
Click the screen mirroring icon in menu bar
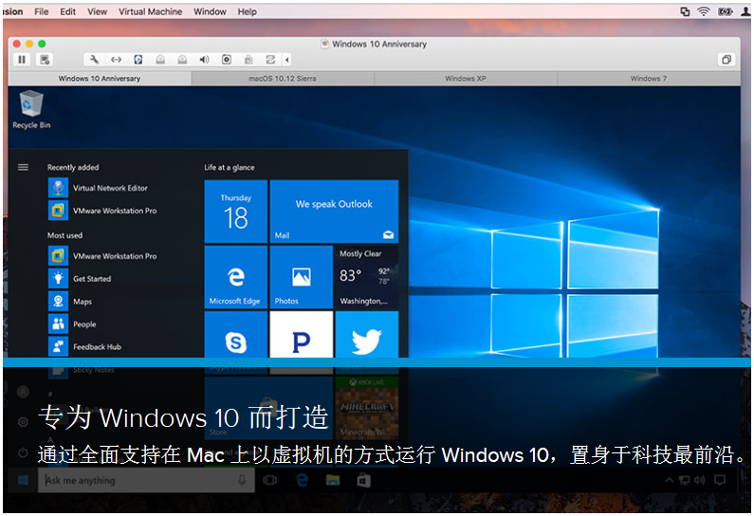[685, 11]
